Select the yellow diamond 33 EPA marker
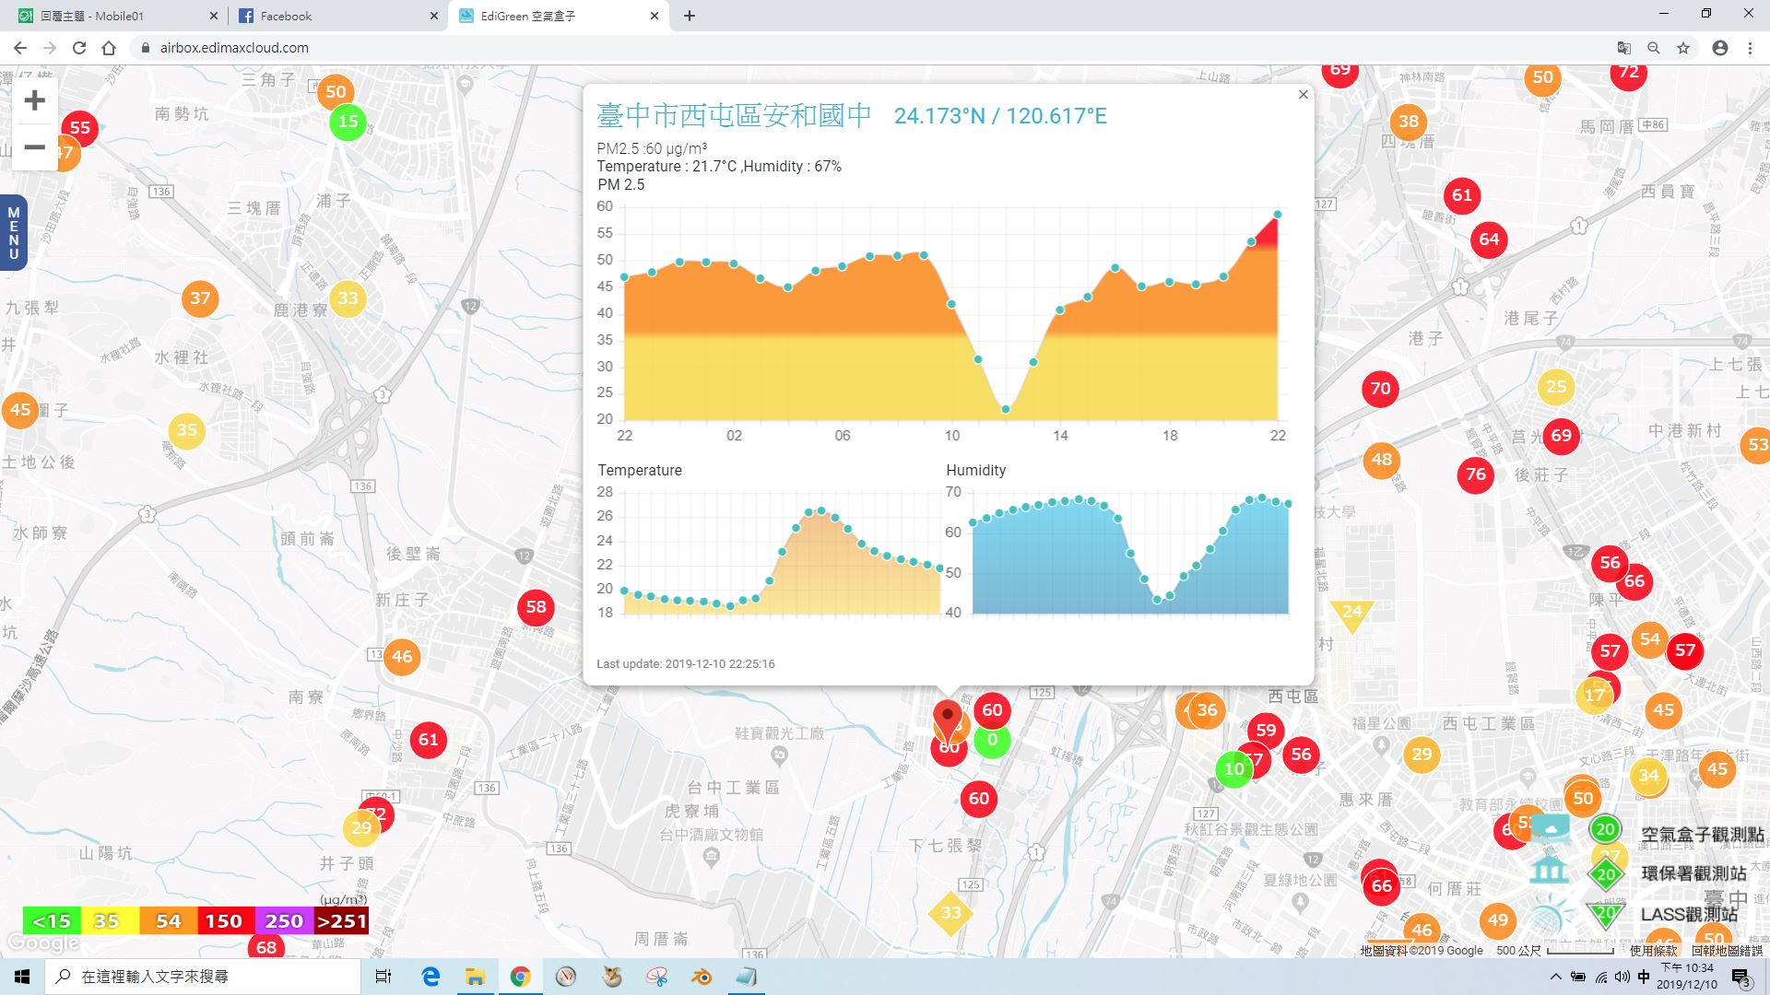1770x995 pixels. pos(950,913)
